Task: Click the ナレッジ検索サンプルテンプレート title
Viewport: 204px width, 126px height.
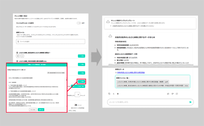Action: pos(123,20)
